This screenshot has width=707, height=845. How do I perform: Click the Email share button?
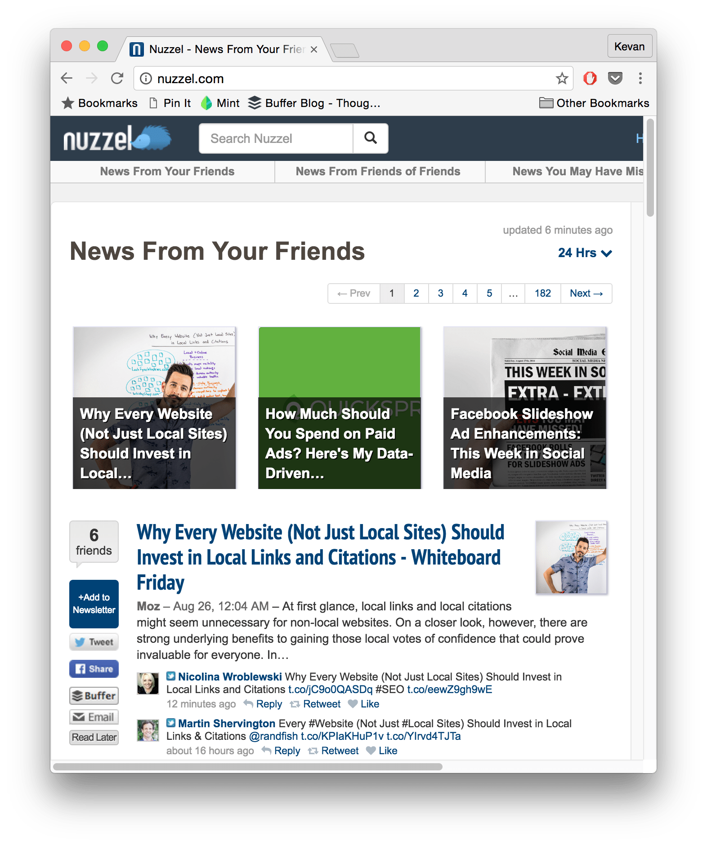click(94, 717)
